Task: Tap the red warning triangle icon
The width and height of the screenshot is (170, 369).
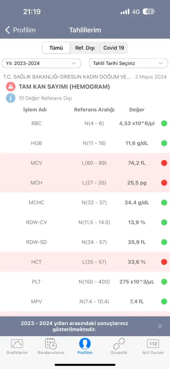Action: pos(10,86)
